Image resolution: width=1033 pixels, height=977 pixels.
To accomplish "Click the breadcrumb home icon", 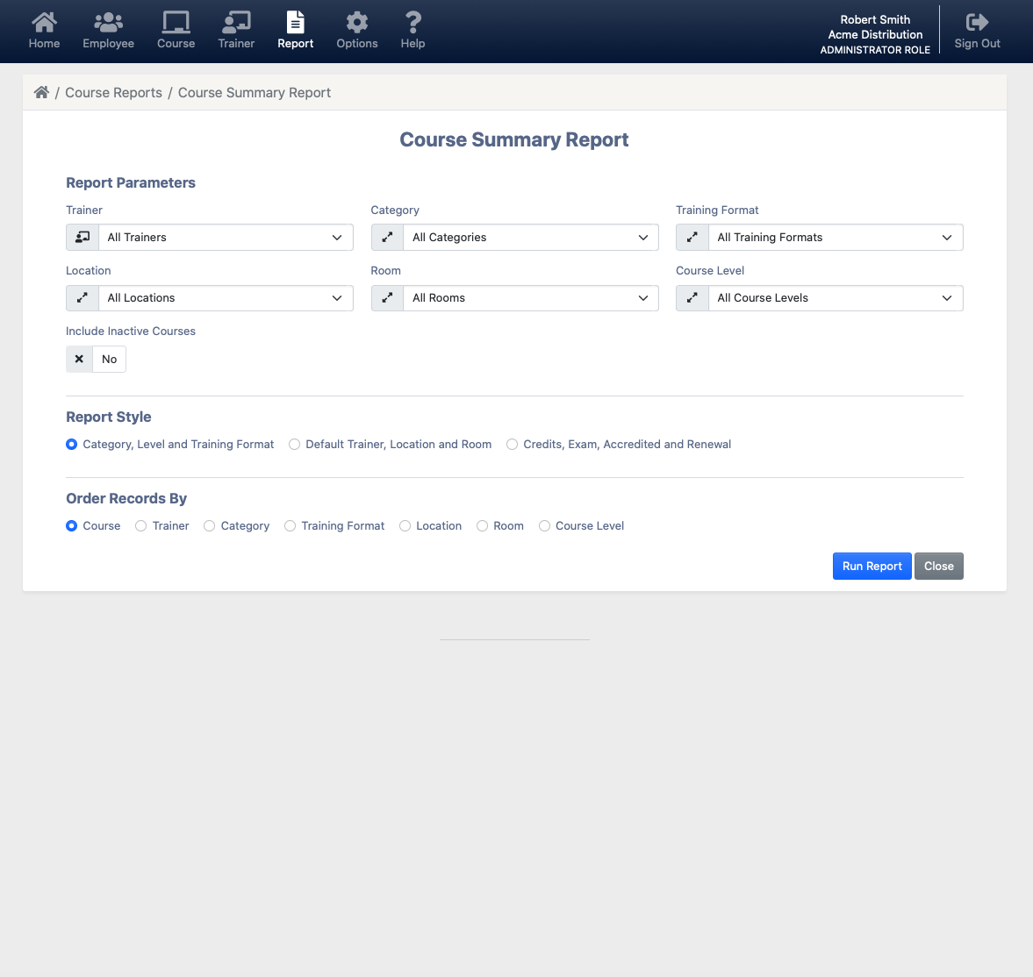I will pyautogui.click(x=41, y=92).
